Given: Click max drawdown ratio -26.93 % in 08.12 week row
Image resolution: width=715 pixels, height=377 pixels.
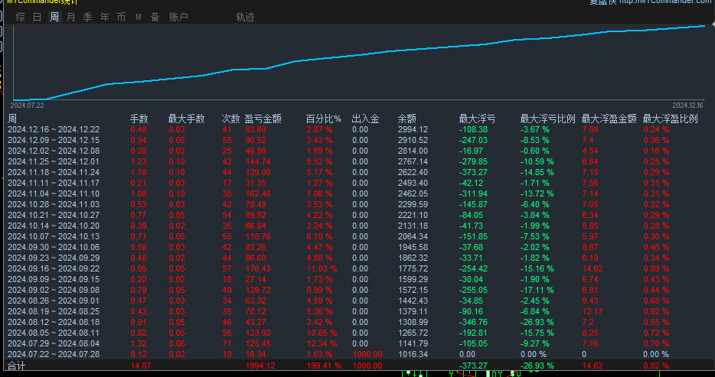Looking at the screenshot, I should [537, 322].
